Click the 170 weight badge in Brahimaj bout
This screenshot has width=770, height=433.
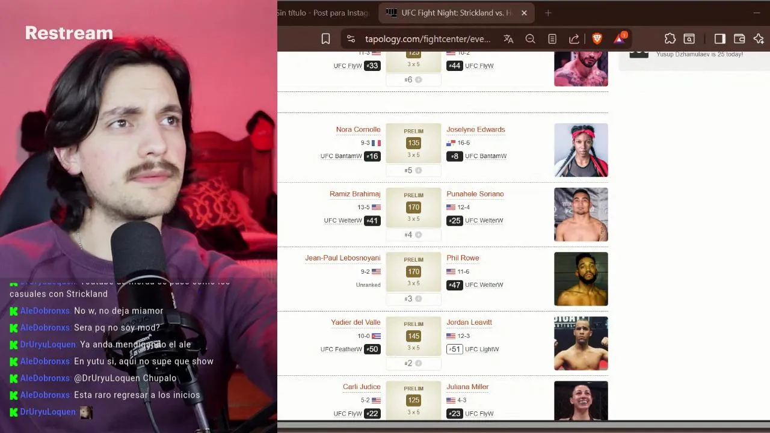click(413, 207)
